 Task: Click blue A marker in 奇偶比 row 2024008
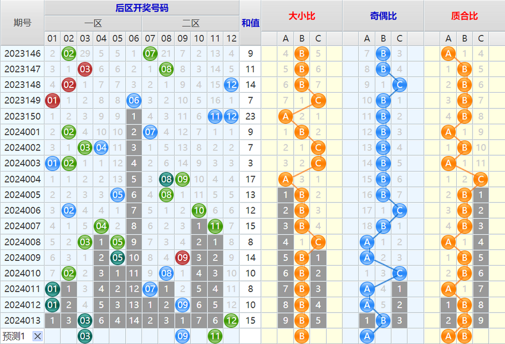[x=367, y=242]
